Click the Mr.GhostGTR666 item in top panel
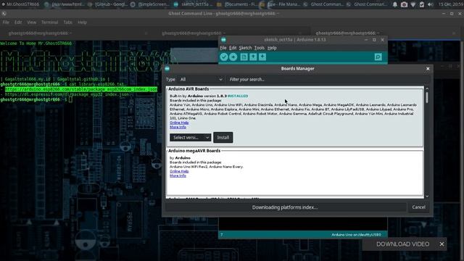464x261 pixels. [21, 4]
